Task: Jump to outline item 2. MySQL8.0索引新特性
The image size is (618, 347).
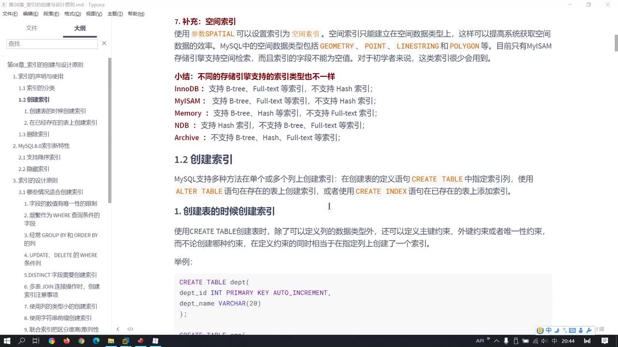Action: point(41,146)
